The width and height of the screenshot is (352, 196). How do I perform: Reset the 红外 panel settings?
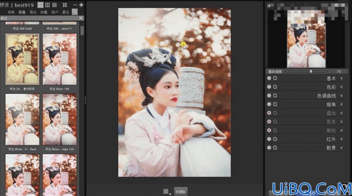[275, 139]
